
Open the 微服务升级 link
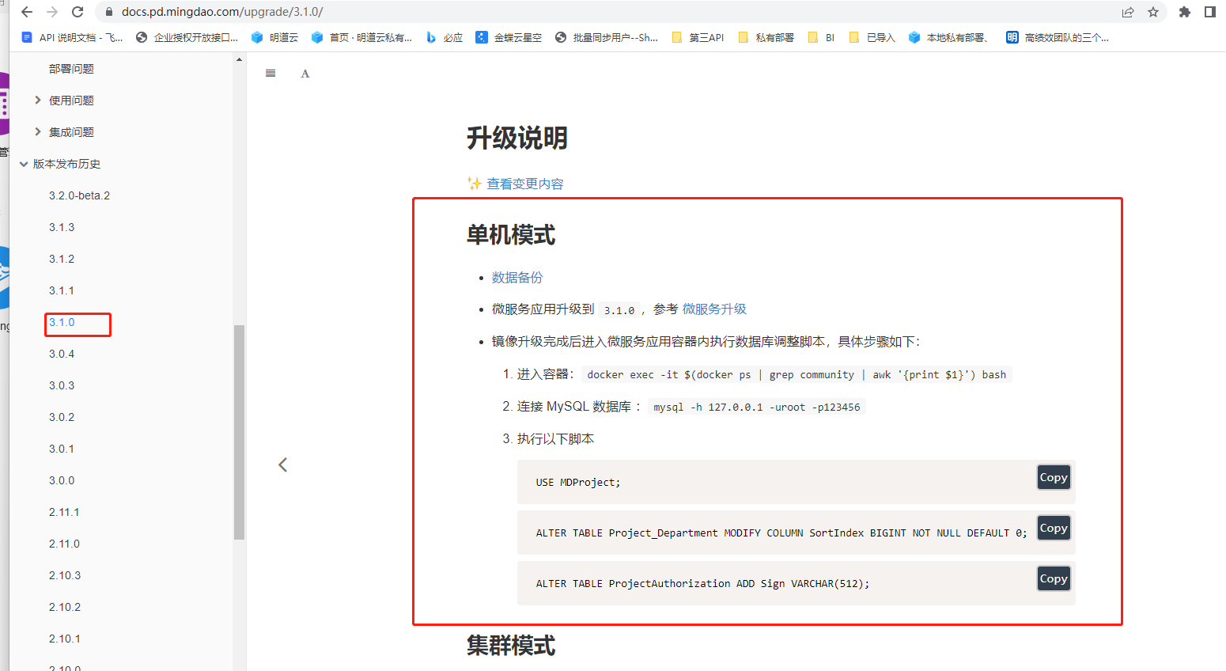[x=714, y=309]
